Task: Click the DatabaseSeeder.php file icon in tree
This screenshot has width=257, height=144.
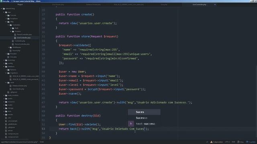Action: 10,86
